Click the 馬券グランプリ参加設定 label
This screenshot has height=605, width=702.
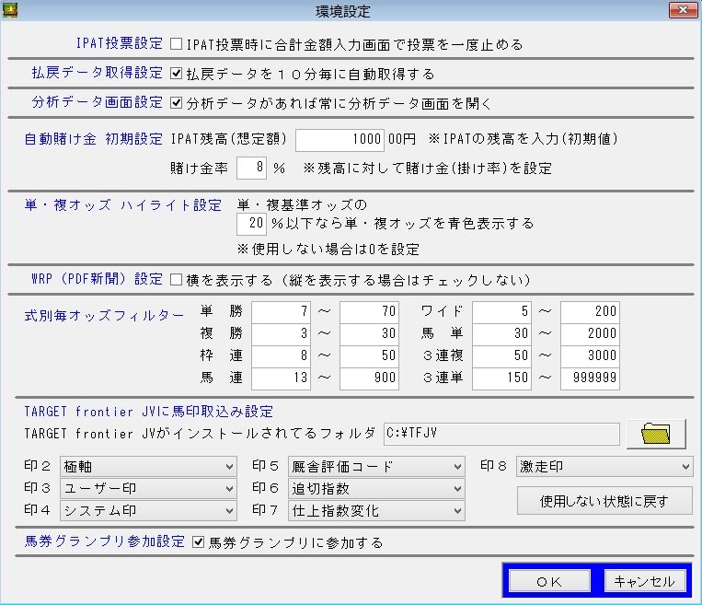tap(104, 541)
